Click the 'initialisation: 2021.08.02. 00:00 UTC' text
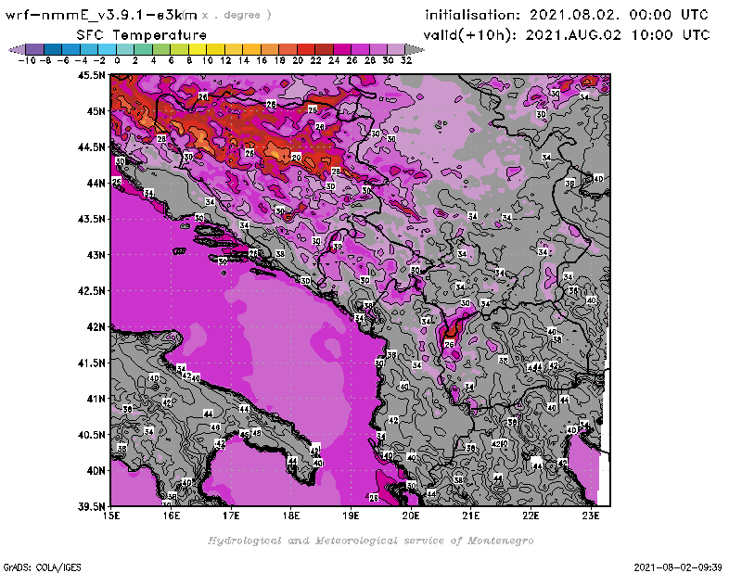The image size is (742, 573). point(567,15)
